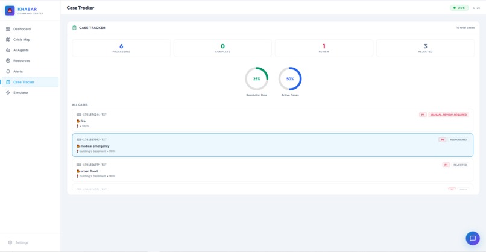
Task: Click the refresh icon next to 2s
Action: tap(473, 8)
